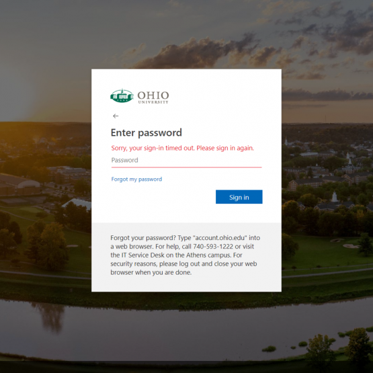Focus the Password input field
Screen dimensions: 373x373
187,161
